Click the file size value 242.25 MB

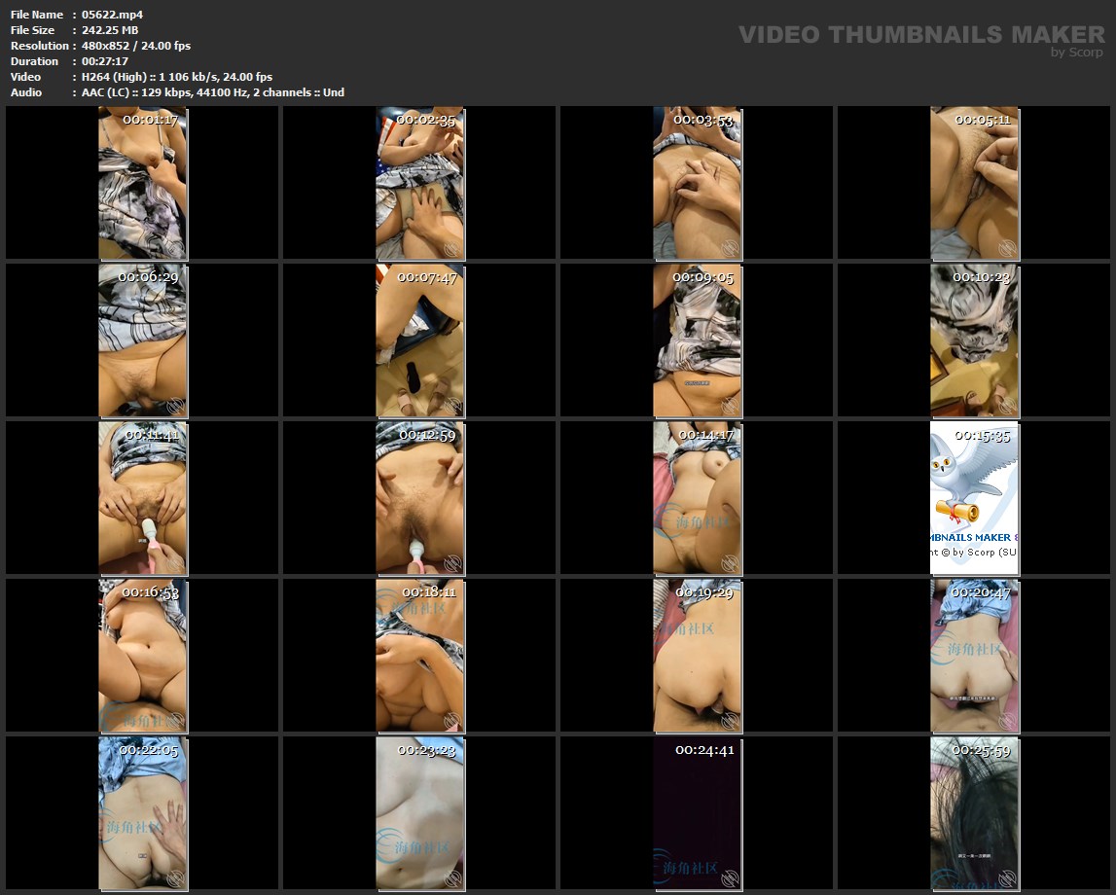[x=110, y=30]
